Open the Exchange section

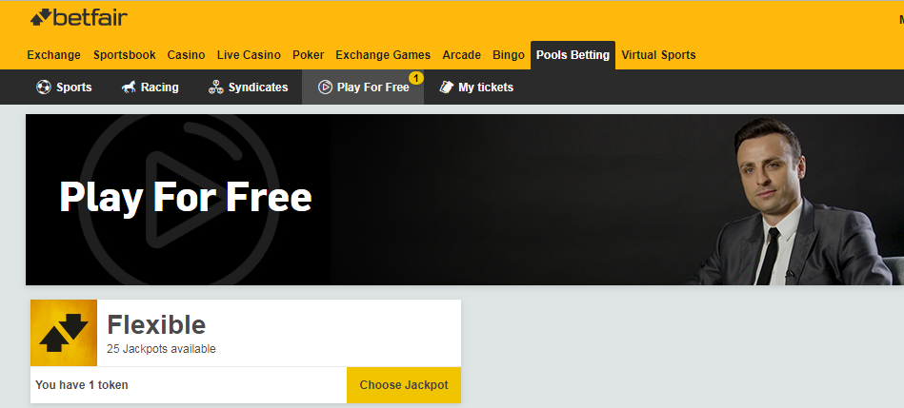pos(53,55)
